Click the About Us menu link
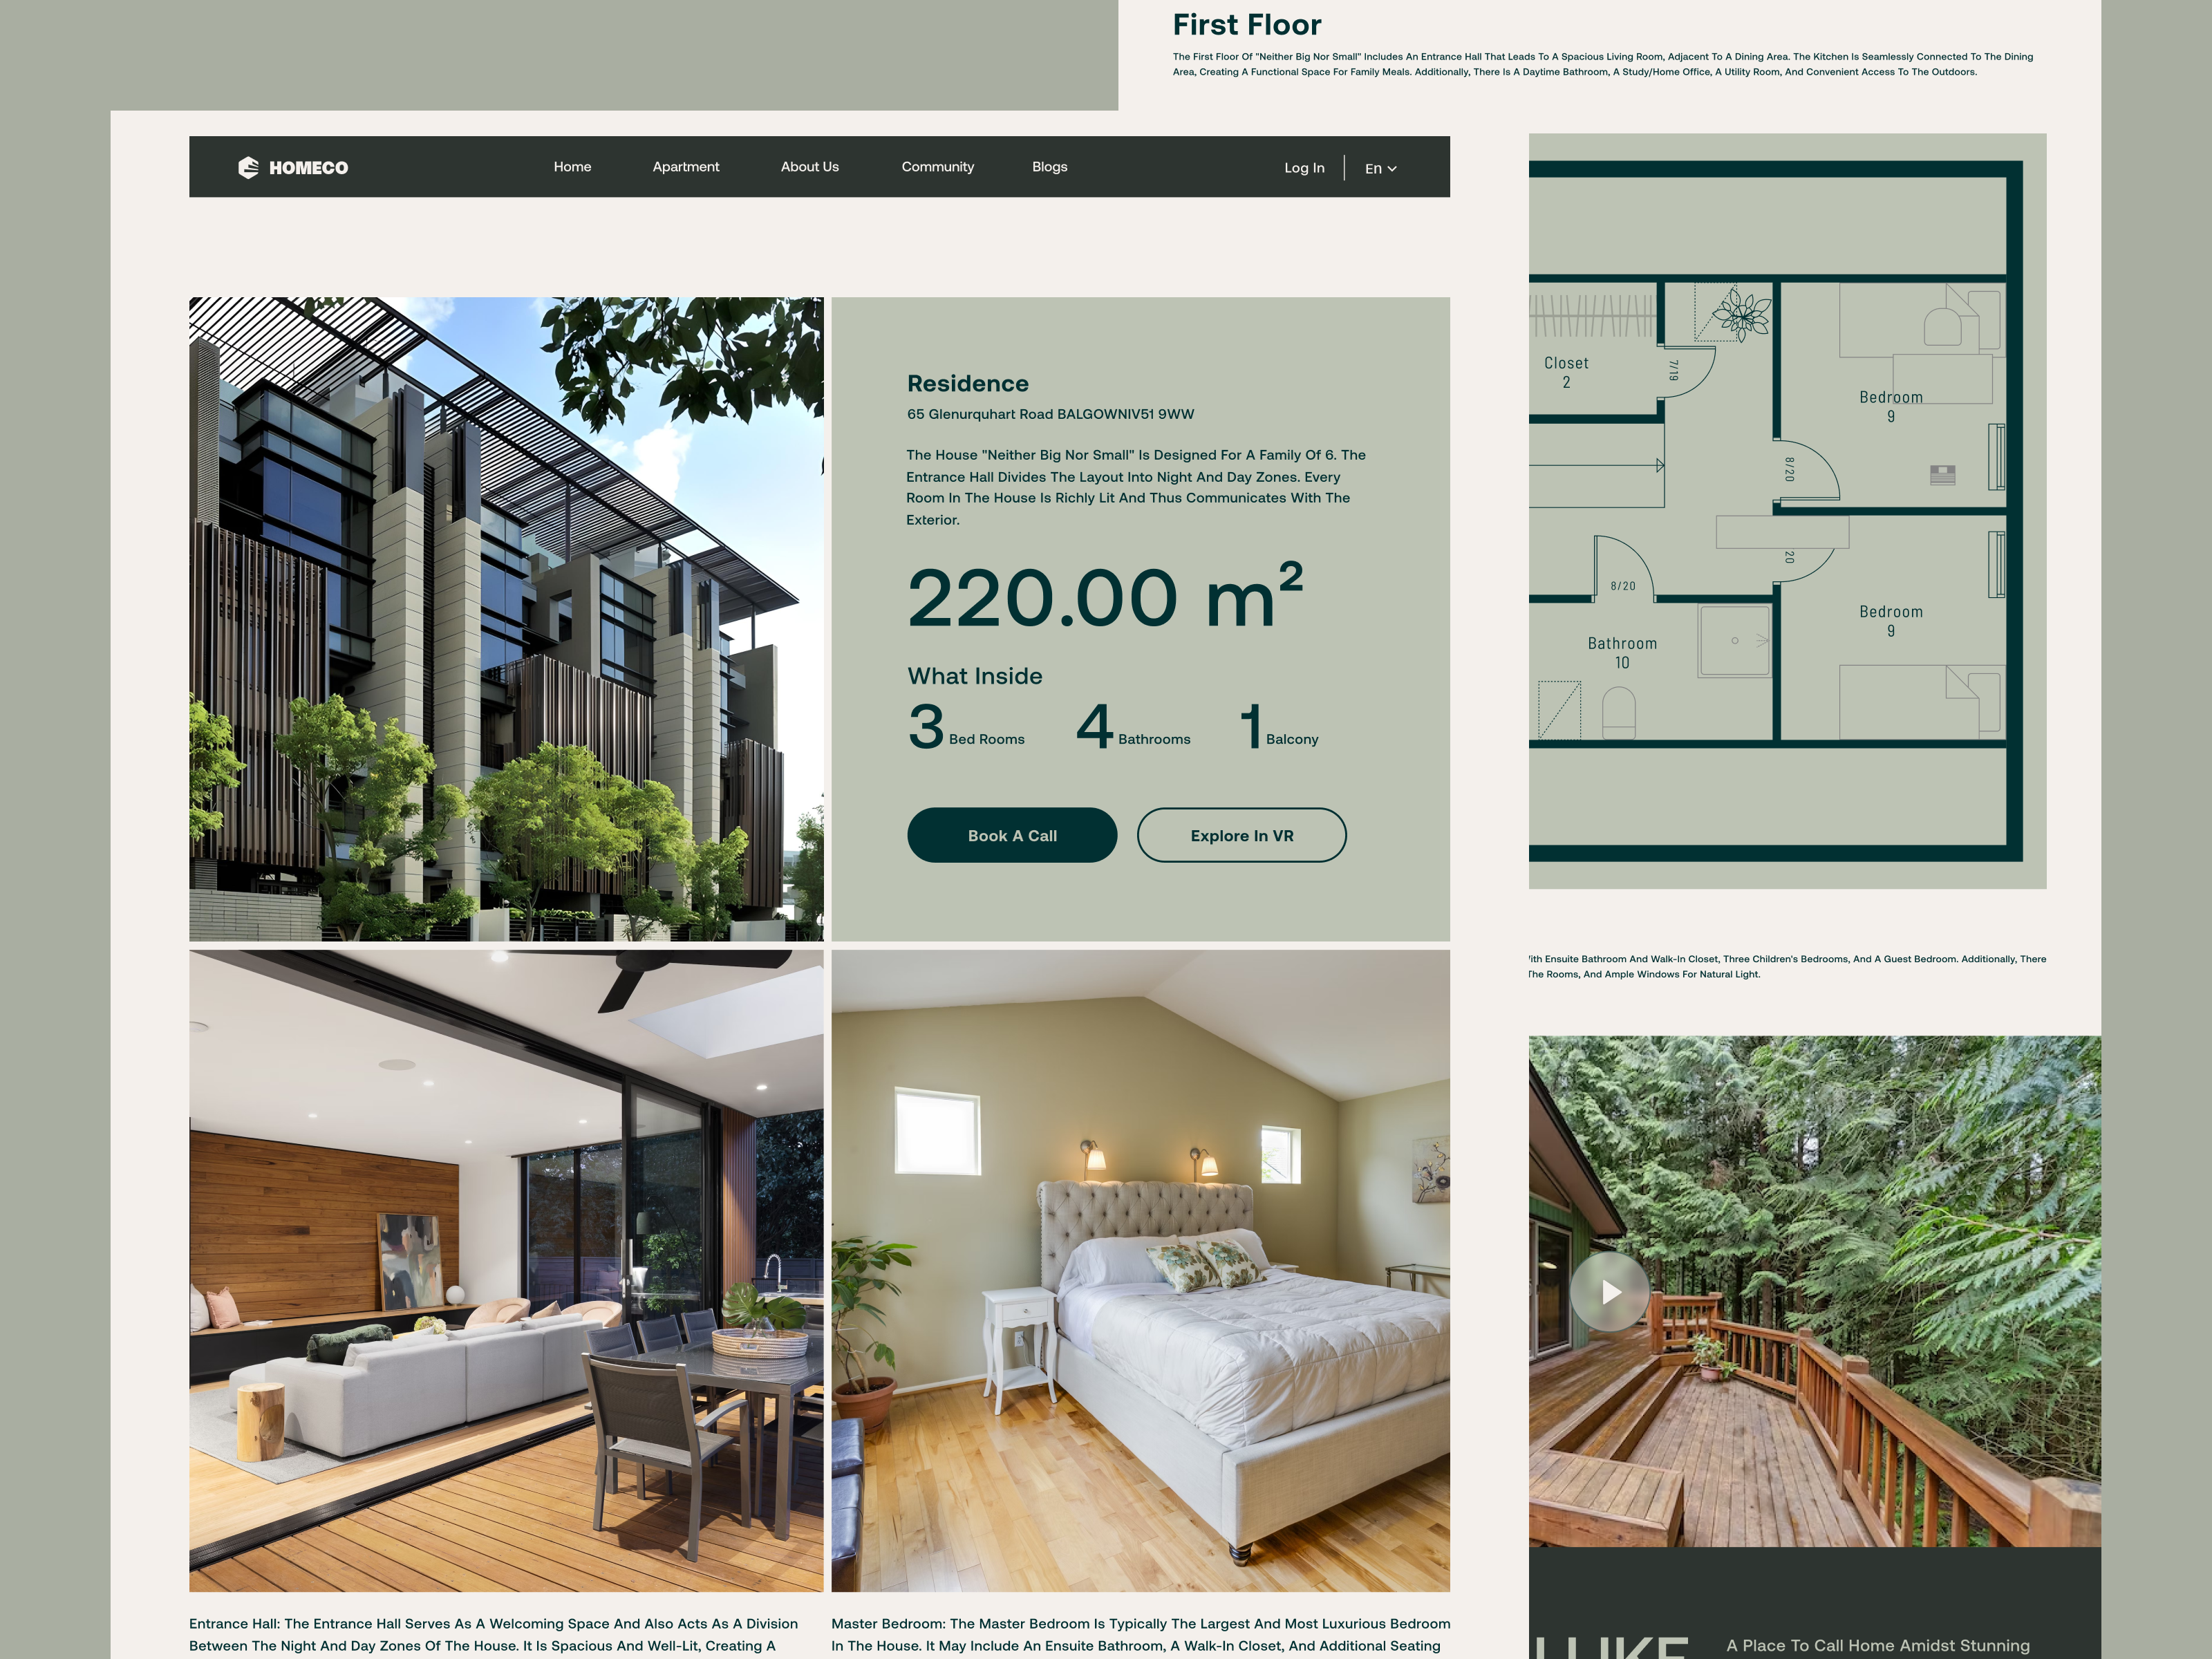2212x1659 pixels. (x=808, y=165)
